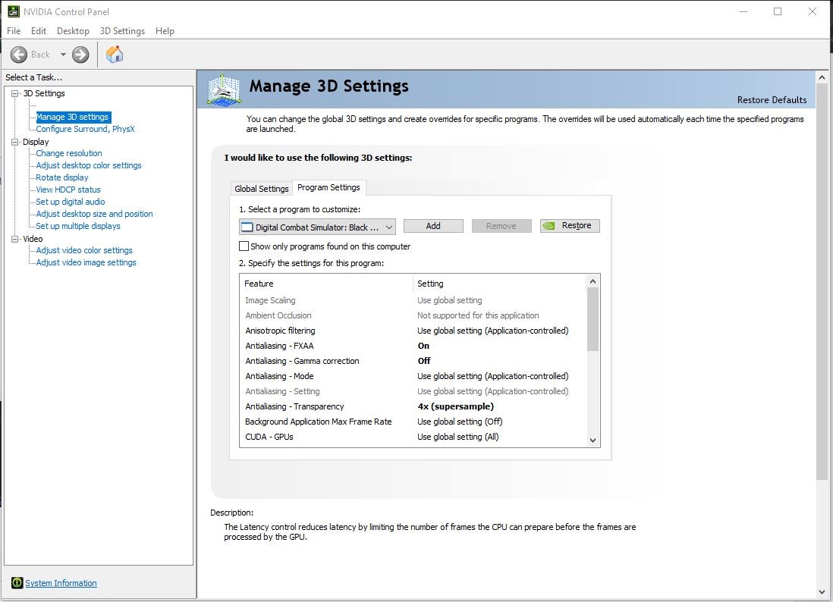Collapse the Display tree node
The height and width of the screenshot is (602, 833).
[x=15, y=142]
